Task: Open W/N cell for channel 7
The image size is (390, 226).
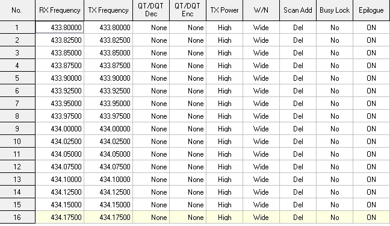Action: point(261,104)
